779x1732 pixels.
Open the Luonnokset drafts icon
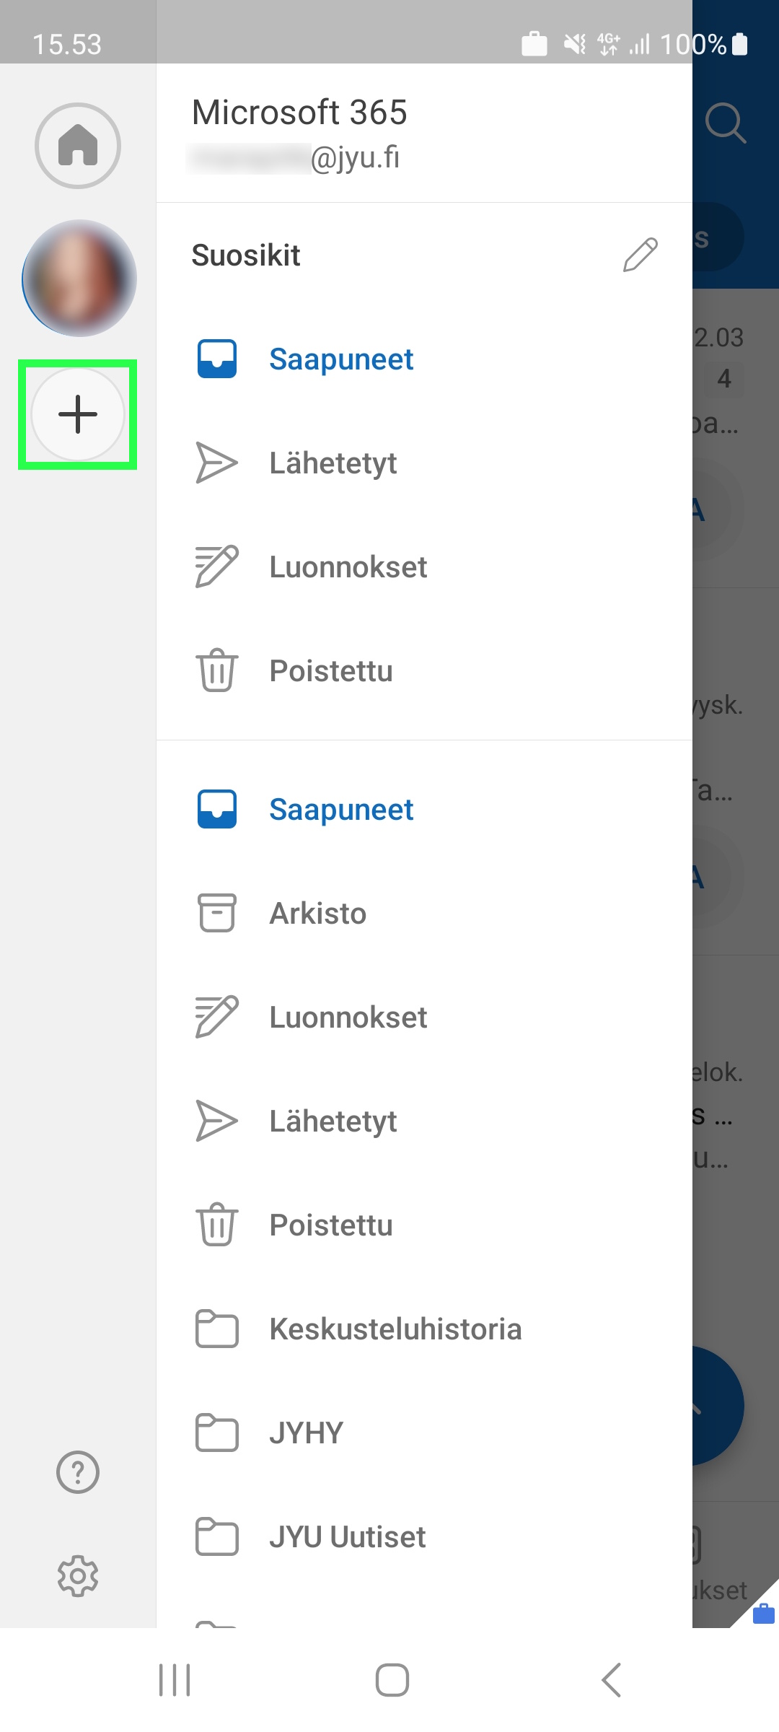(216, 566)
